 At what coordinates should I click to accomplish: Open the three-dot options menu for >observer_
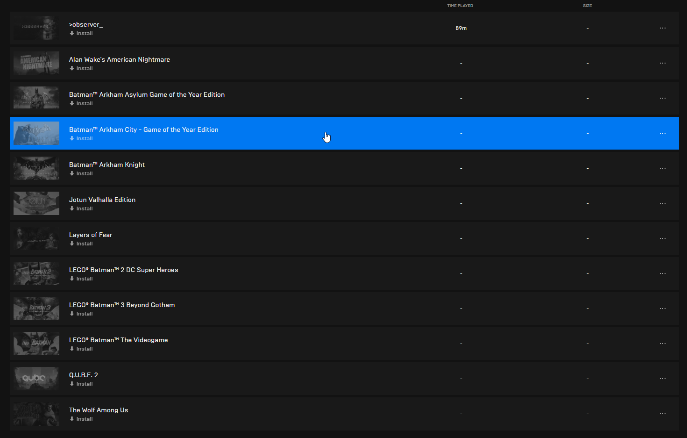click(x=663, y=28)
